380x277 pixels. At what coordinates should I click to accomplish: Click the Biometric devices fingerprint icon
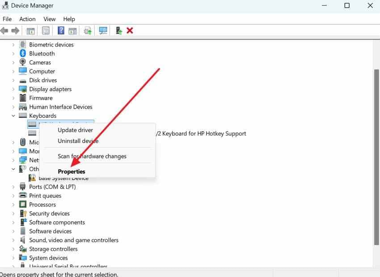pos(22,44)
